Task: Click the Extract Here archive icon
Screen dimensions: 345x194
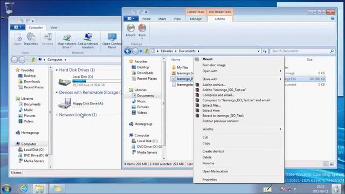Action: tap(197, 110)
